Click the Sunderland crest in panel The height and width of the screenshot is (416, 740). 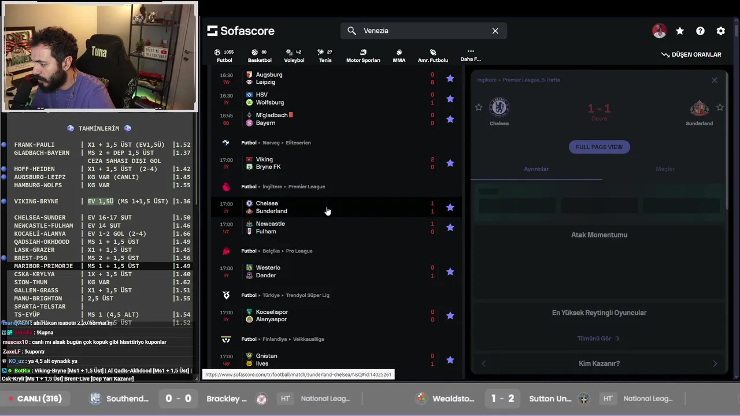(x=700, y=109)
